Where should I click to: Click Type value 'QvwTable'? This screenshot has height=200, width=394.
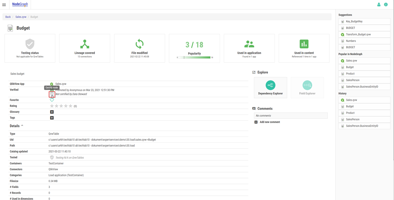pyautogui.click(x=54, y=134)
